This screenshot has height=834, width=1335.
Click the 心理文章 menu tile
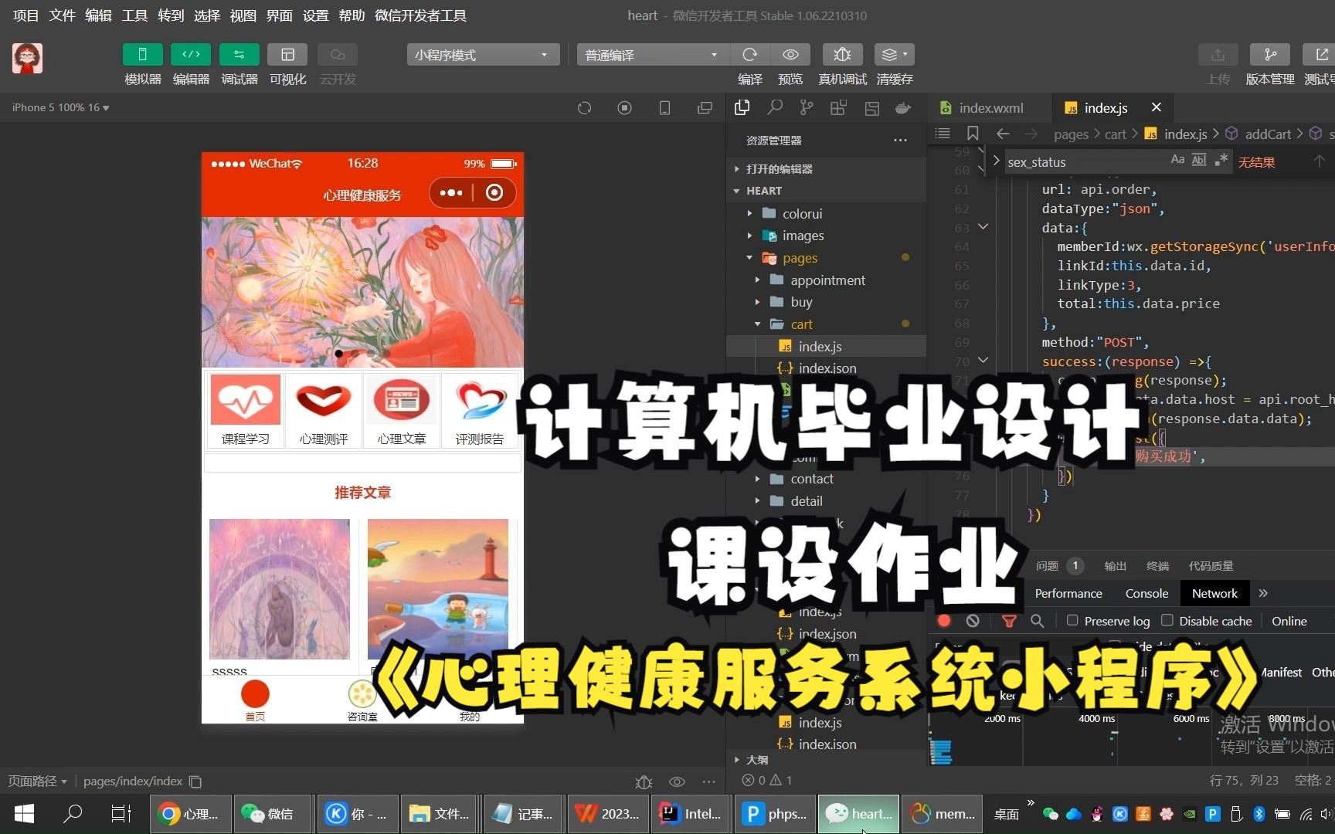401,410
